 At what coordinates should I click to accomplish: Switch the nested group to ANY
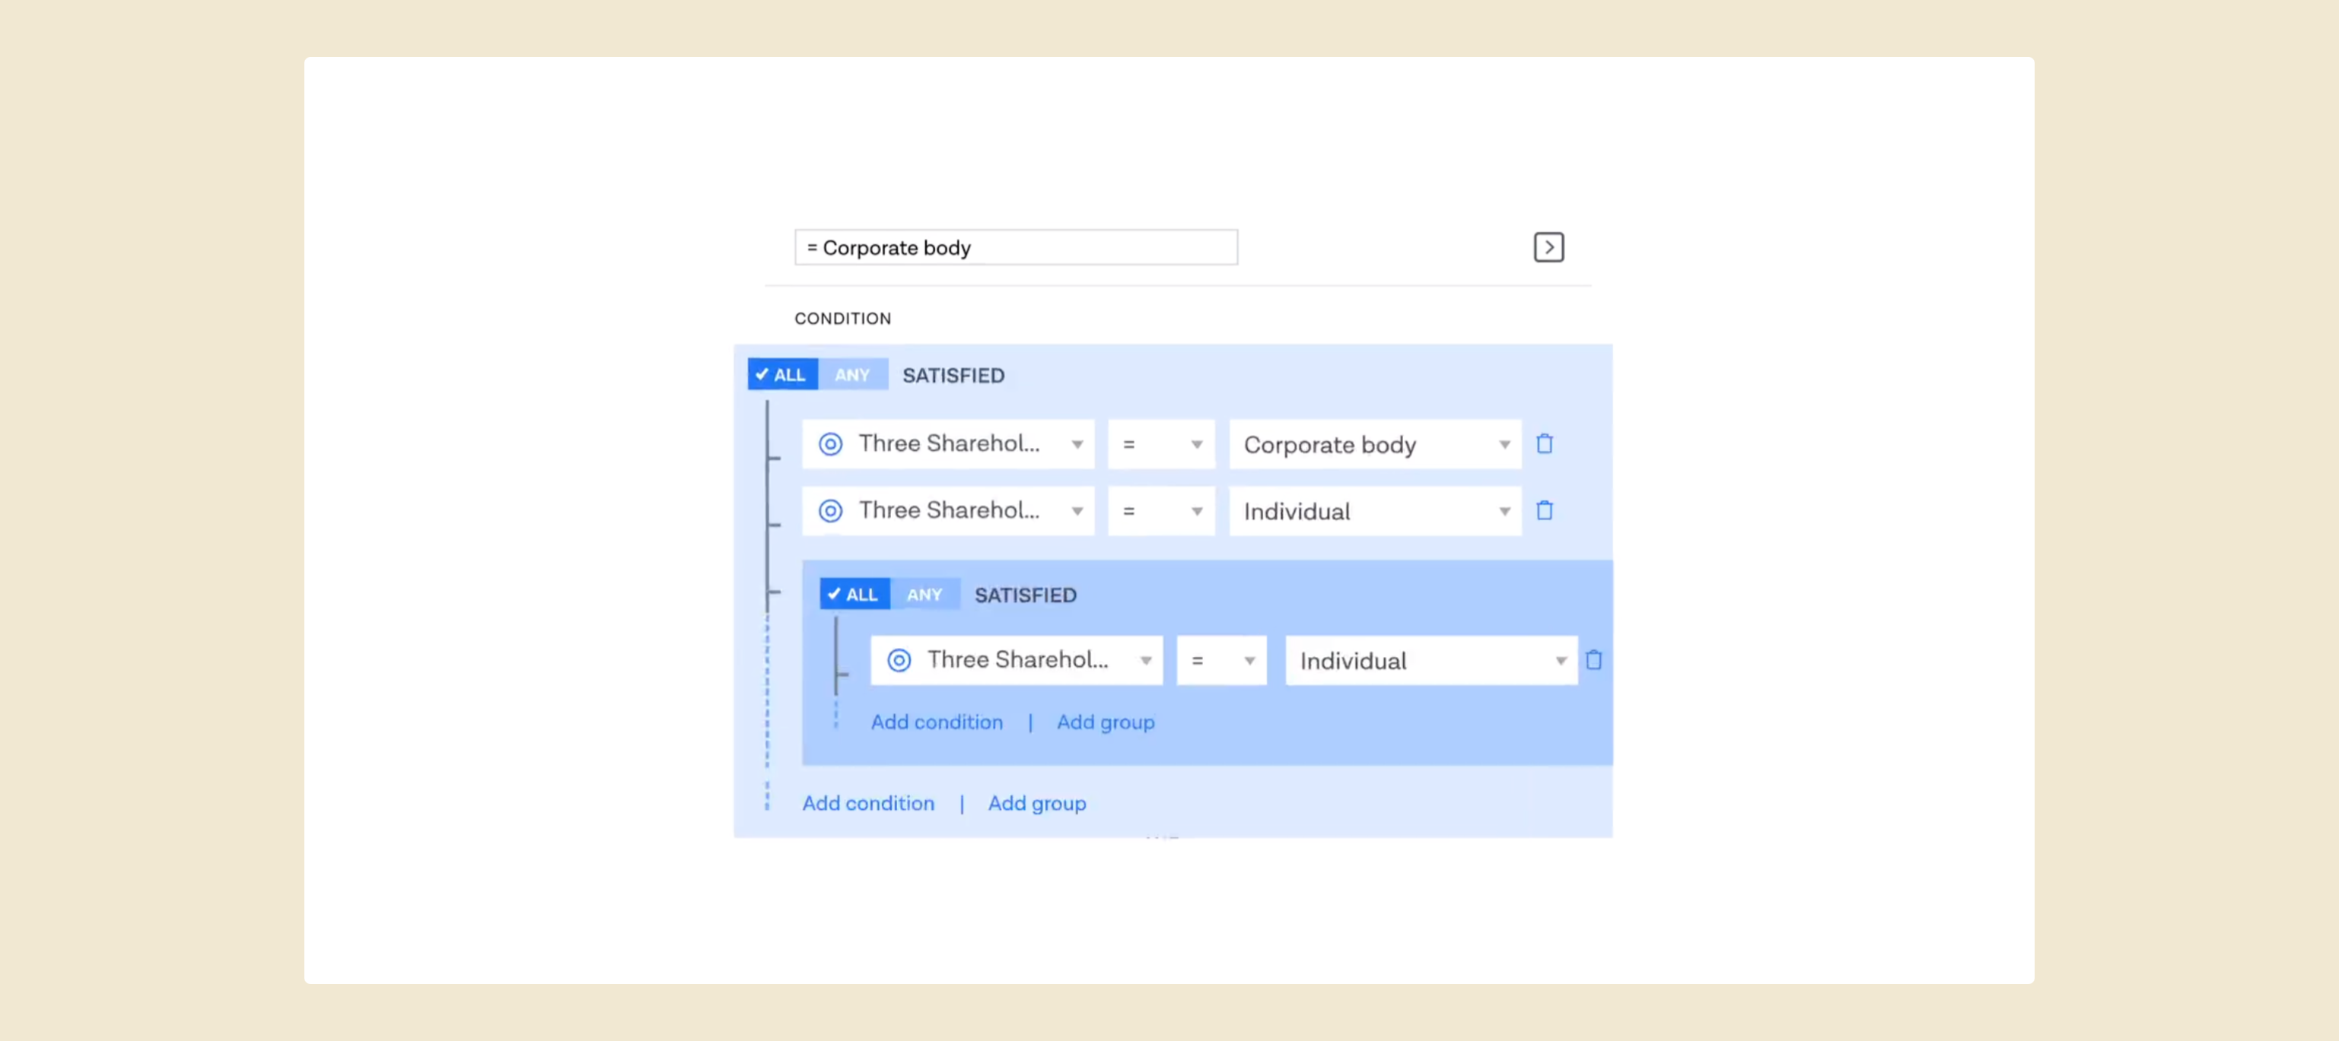tap(924, 595)
